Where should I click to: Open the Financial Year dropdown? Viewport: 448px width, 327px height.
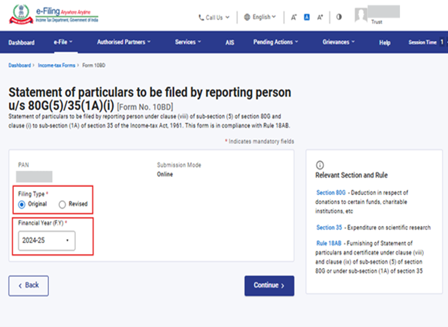click(46, 240)
